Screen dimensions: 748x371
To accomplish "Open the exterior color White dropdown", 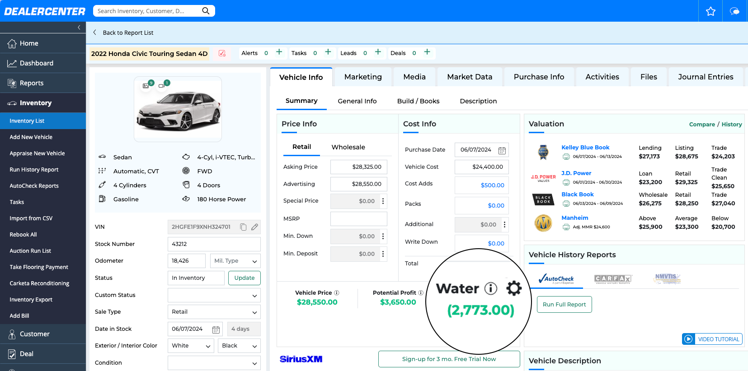I will click(191, 346).
